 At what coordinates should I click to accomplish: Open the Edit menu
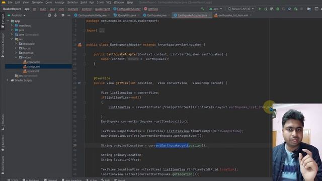[x=18, y=3]
